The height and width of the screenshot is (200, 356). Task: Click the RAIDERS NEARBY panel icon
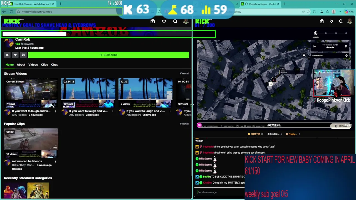click(346, 56)
